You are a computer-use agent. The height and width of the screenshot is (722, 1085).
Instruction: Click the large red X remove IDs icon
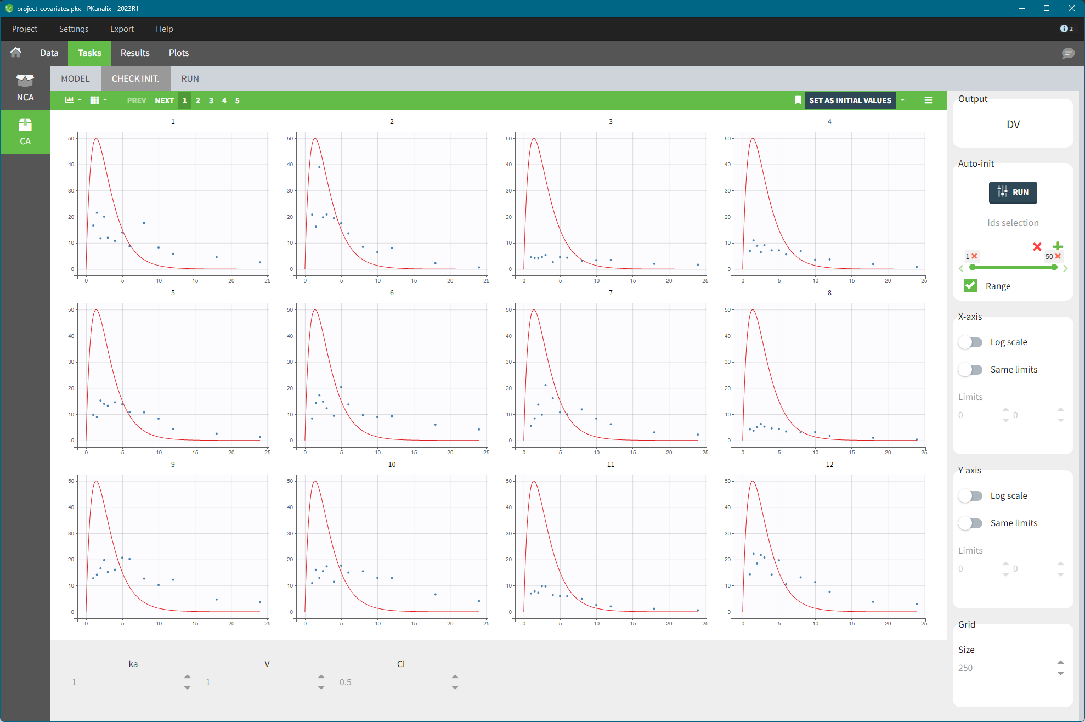click(x=1037, y=247)
